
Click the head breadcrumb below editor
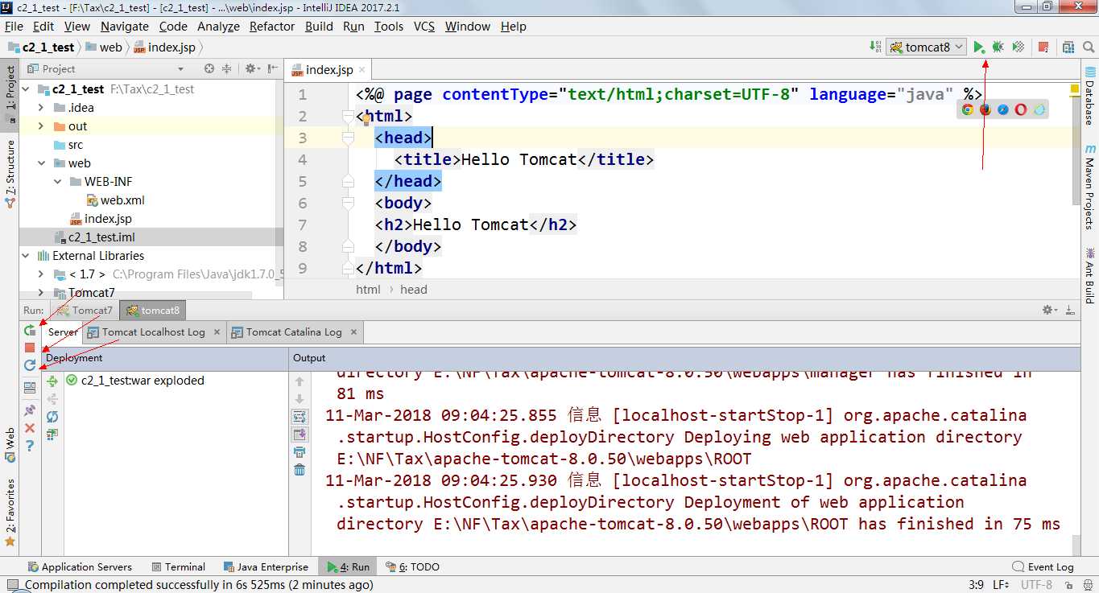414,290
